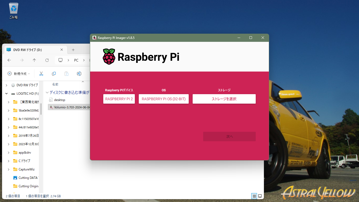359x202 pixels.
Task: Select the DVD RW ドライブ (D:) tab
Action: [32, 50]
